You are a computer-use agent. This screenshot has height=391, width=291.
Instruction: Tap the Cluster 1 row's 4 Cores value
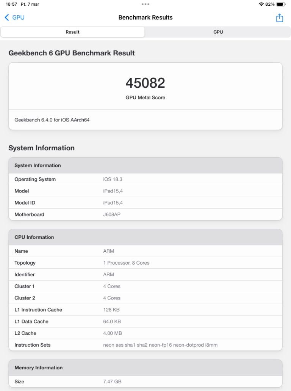112,286
